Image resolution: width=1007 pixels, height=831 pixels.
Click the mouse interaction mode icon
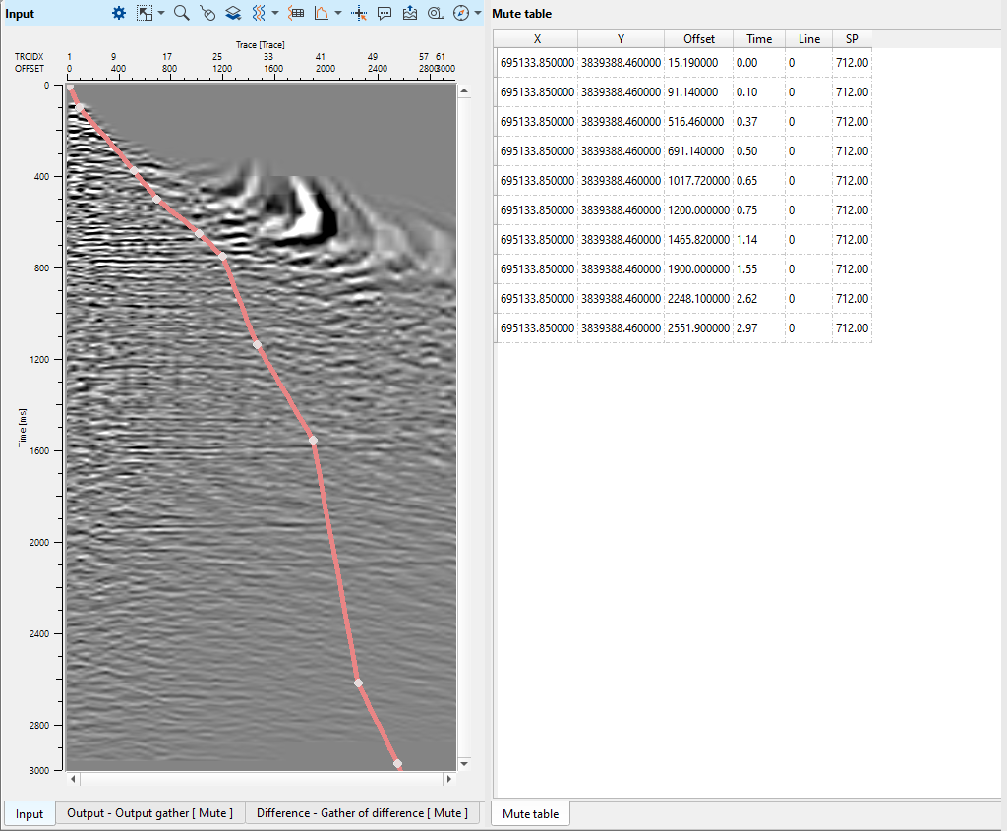click(x=207, y=13)
